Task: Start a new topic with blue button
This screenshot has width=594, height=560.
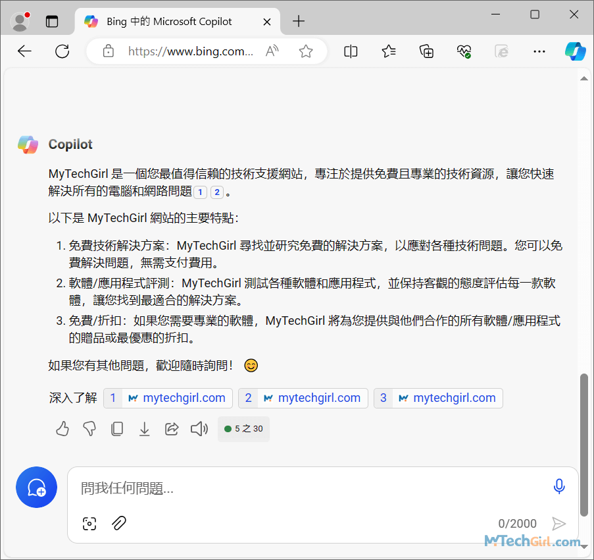Action: tap(36, 487)
